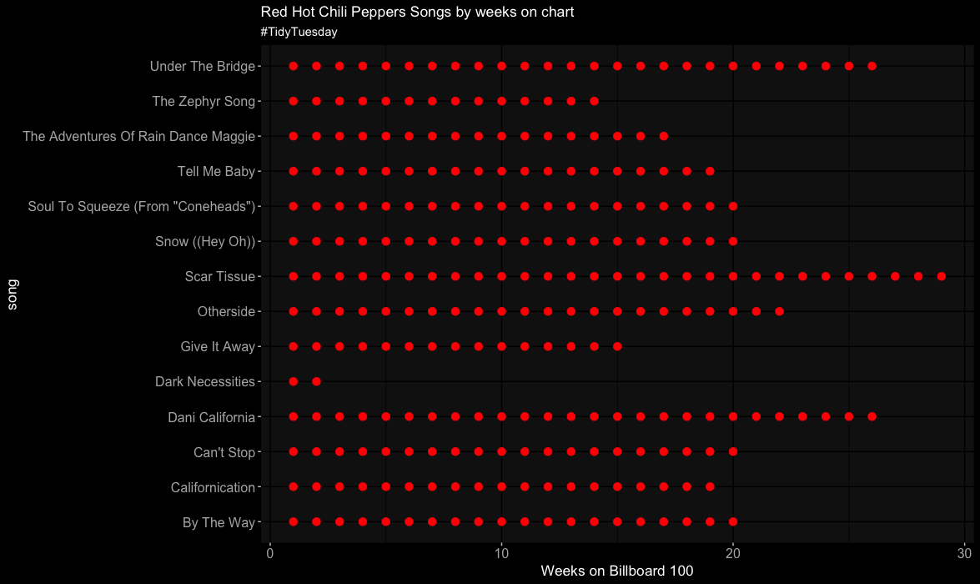Click the last red dot in Dark Necessities row
This screenshot has height=584, width=980.
pos(316,381)
